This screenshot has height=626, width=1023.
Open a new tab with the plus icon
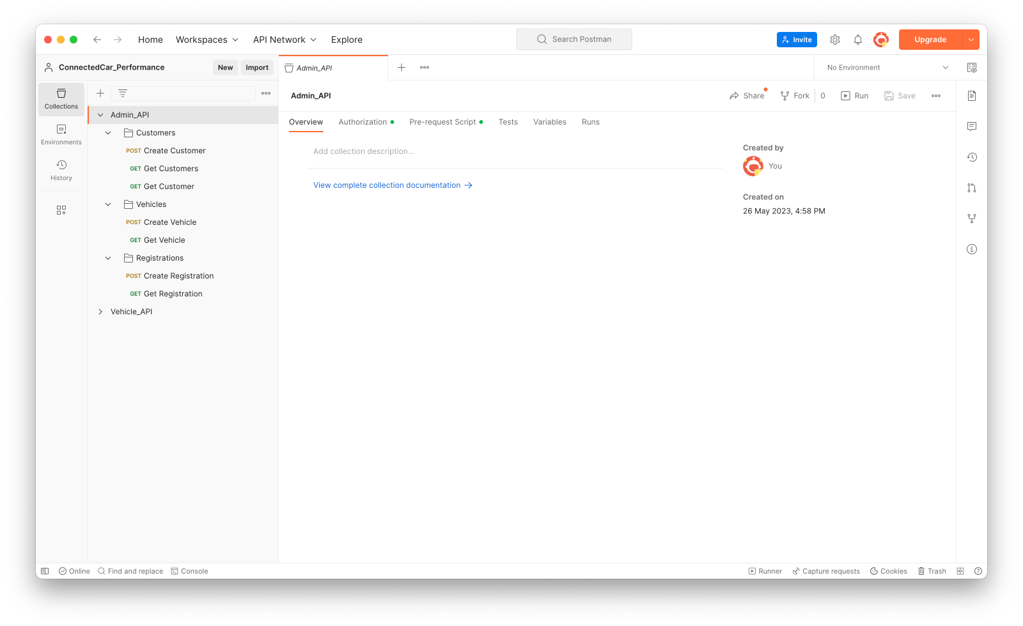coord(402,68)
